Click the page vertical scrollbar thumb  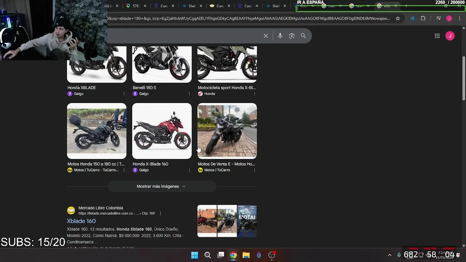[463, 78]
